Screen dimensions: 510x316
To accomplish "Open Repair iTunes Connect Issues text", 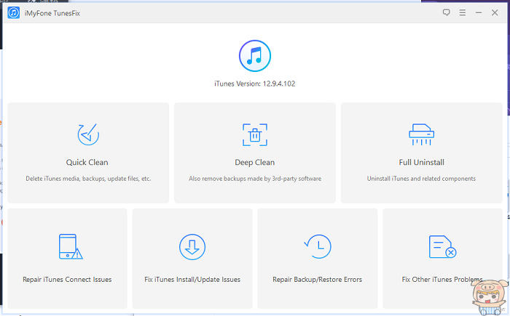I will click(67, 279).
